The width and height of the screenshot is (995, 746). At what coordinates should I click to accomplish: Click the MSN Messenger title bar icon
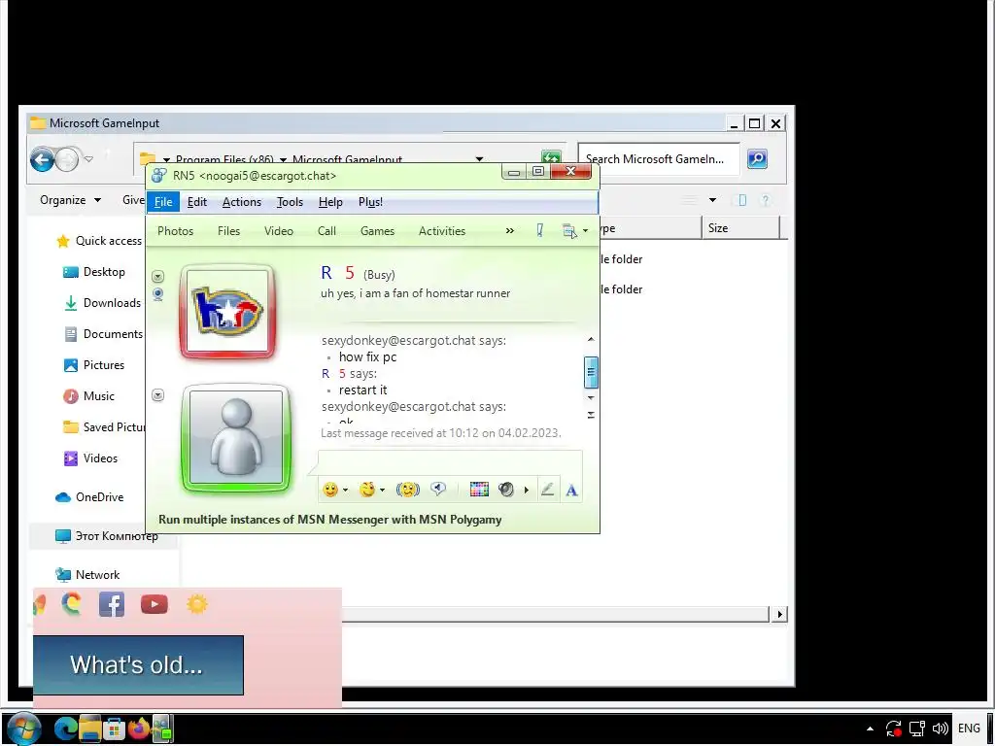coord(160,175)
